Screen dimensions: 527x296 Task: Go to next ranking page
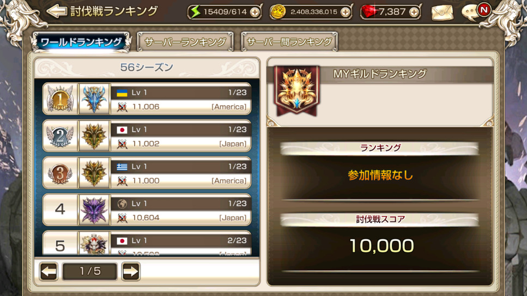[x=130, y=271]
